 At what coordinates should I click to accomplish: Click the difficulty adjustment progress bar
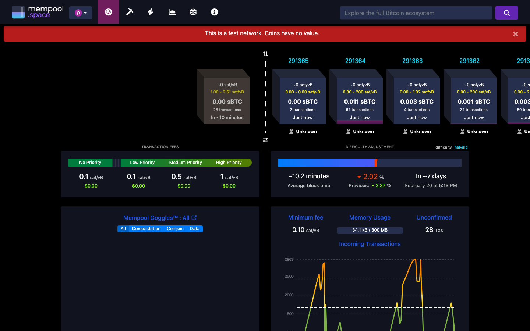370,162
